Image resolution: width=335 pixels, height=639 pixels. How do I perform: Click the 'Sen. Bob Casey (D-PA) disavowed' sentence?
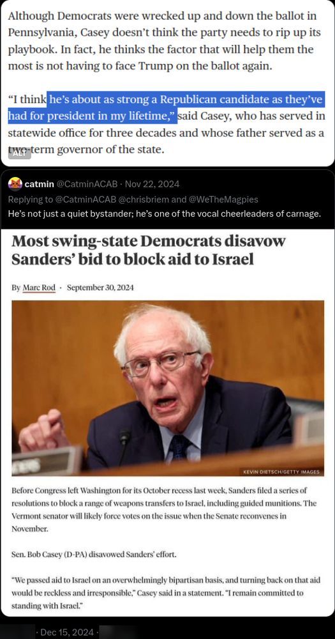click(x=94, y=555)
